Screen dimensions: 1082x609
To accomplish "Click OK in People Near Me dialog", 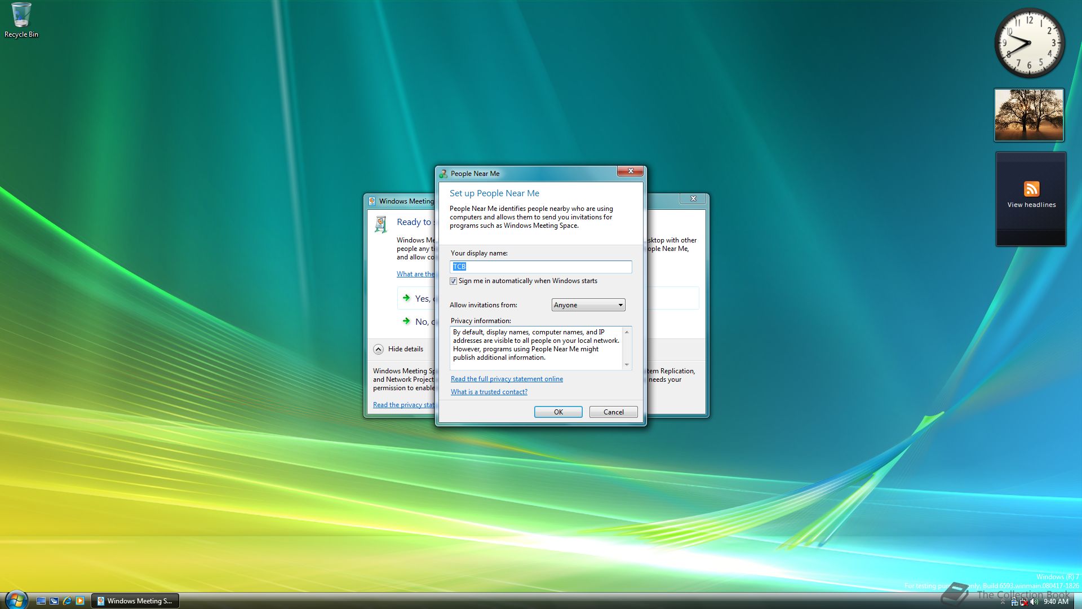I will [x=558, y=412].
